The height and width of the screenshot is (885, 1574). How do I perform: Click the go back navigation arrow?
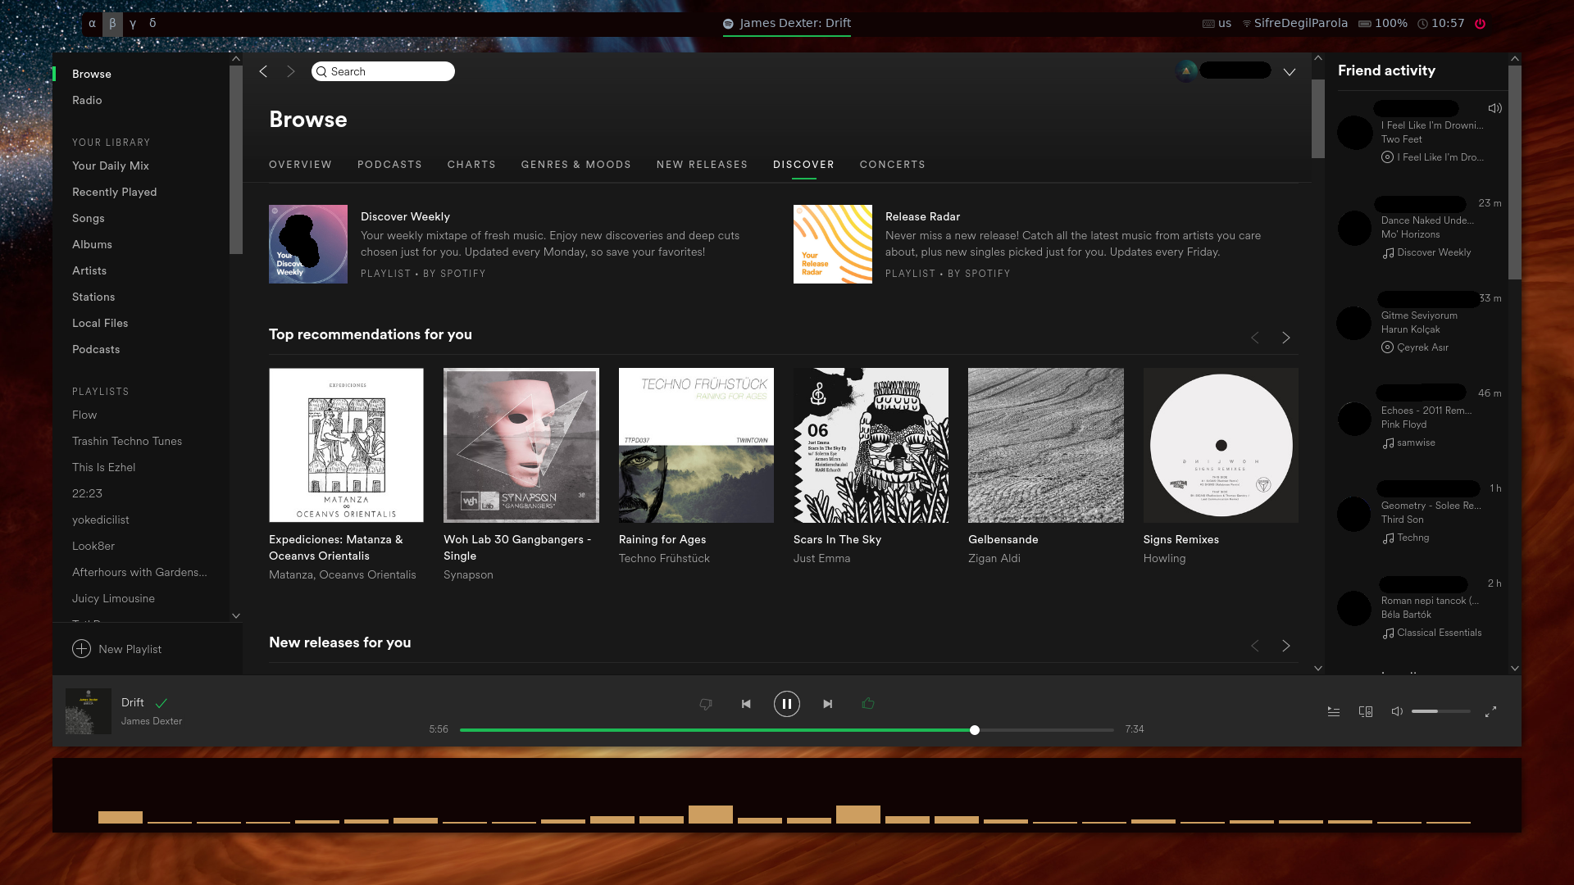click(263, 71)
